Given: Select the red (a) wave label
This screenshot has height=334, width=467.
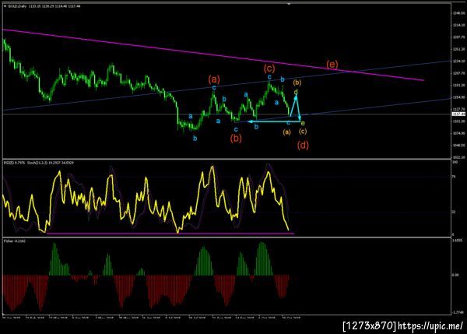Looking at the screenshot, I should tap(214, 79).
